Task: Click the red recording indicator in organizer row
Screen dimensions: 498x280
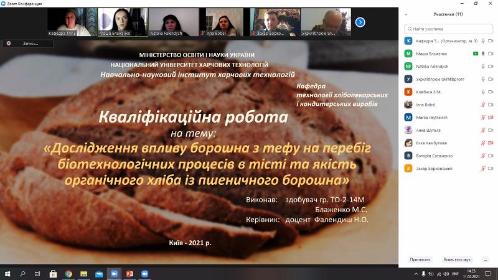Action: coord(476,41)
